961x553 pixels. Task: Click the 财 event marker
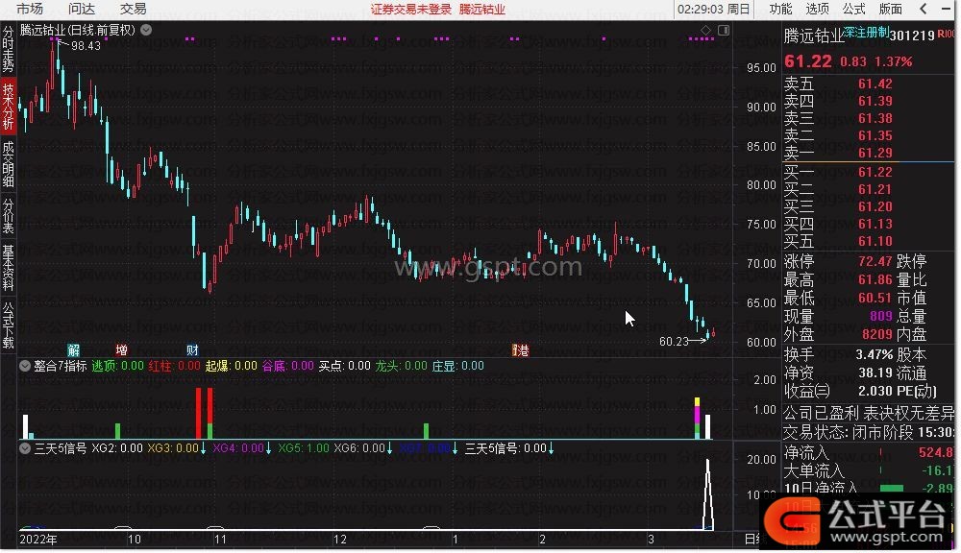pos(192,350)
